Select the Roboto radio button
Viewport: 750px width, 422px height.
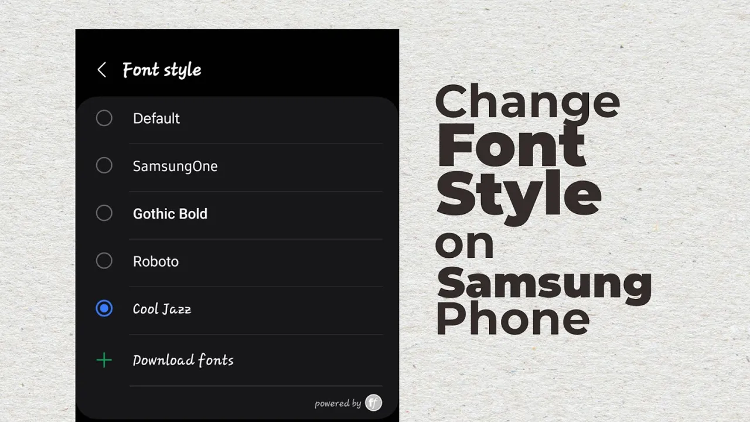[x=104, y=261]
